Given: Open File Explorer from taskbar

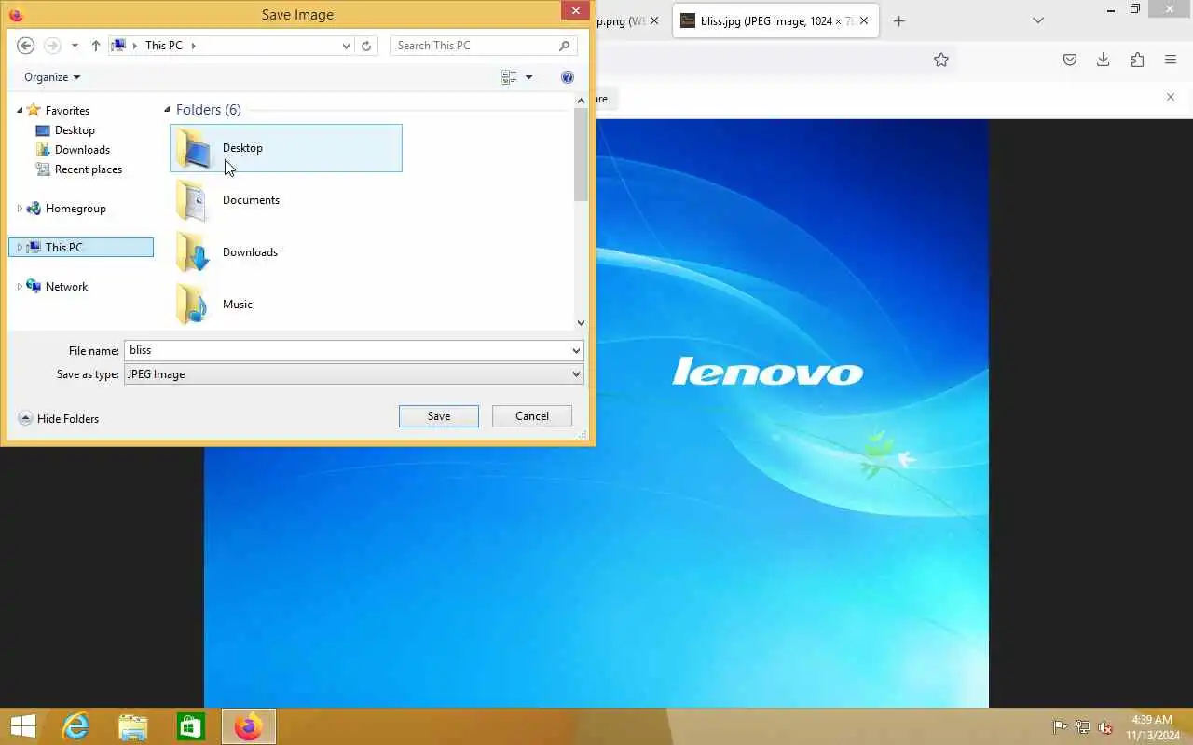Looking at the screenshot, I should coord(133,726).
